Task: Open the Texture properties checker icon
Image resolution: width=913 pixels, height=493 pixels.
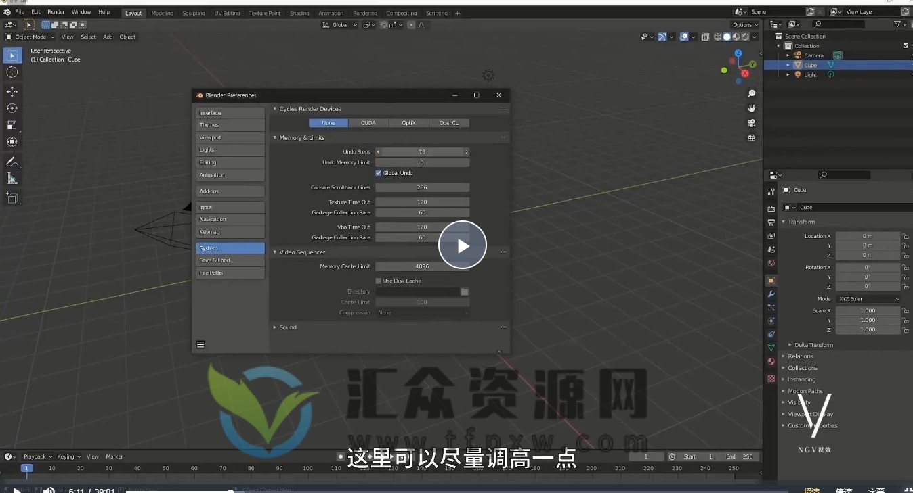Action: [771, 379]
